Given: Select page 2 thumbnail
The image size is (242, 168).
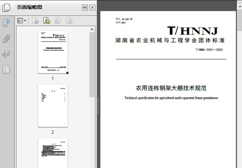Looking at the screenshot, I should click(x=53, y=106).
